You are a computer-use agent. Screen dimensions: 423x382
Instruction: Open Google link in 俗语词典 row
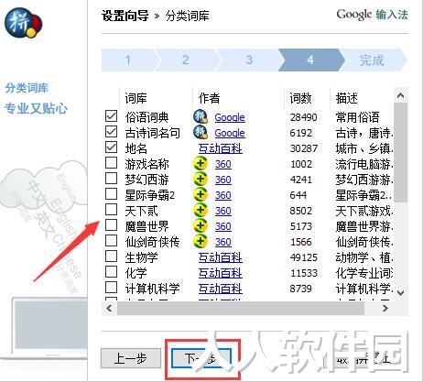[230, 117]
